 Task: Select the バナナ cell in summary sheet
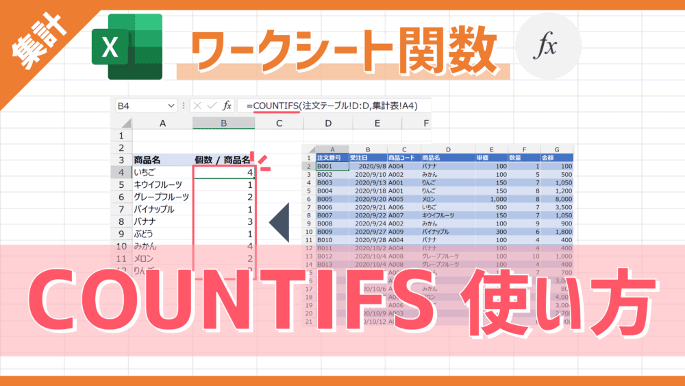[x=162, y=221]
